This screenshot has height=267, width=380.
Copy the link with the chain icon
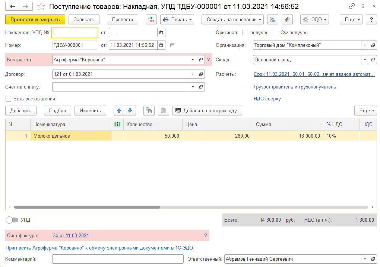point(352,7)
